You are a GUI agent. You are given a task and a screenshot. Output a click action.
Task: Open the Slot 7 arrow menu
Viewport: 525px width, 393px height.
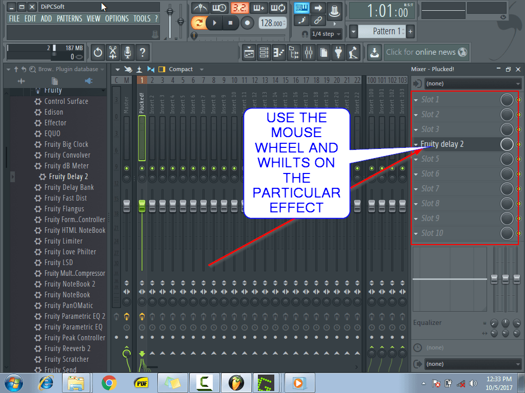(416, 189)
